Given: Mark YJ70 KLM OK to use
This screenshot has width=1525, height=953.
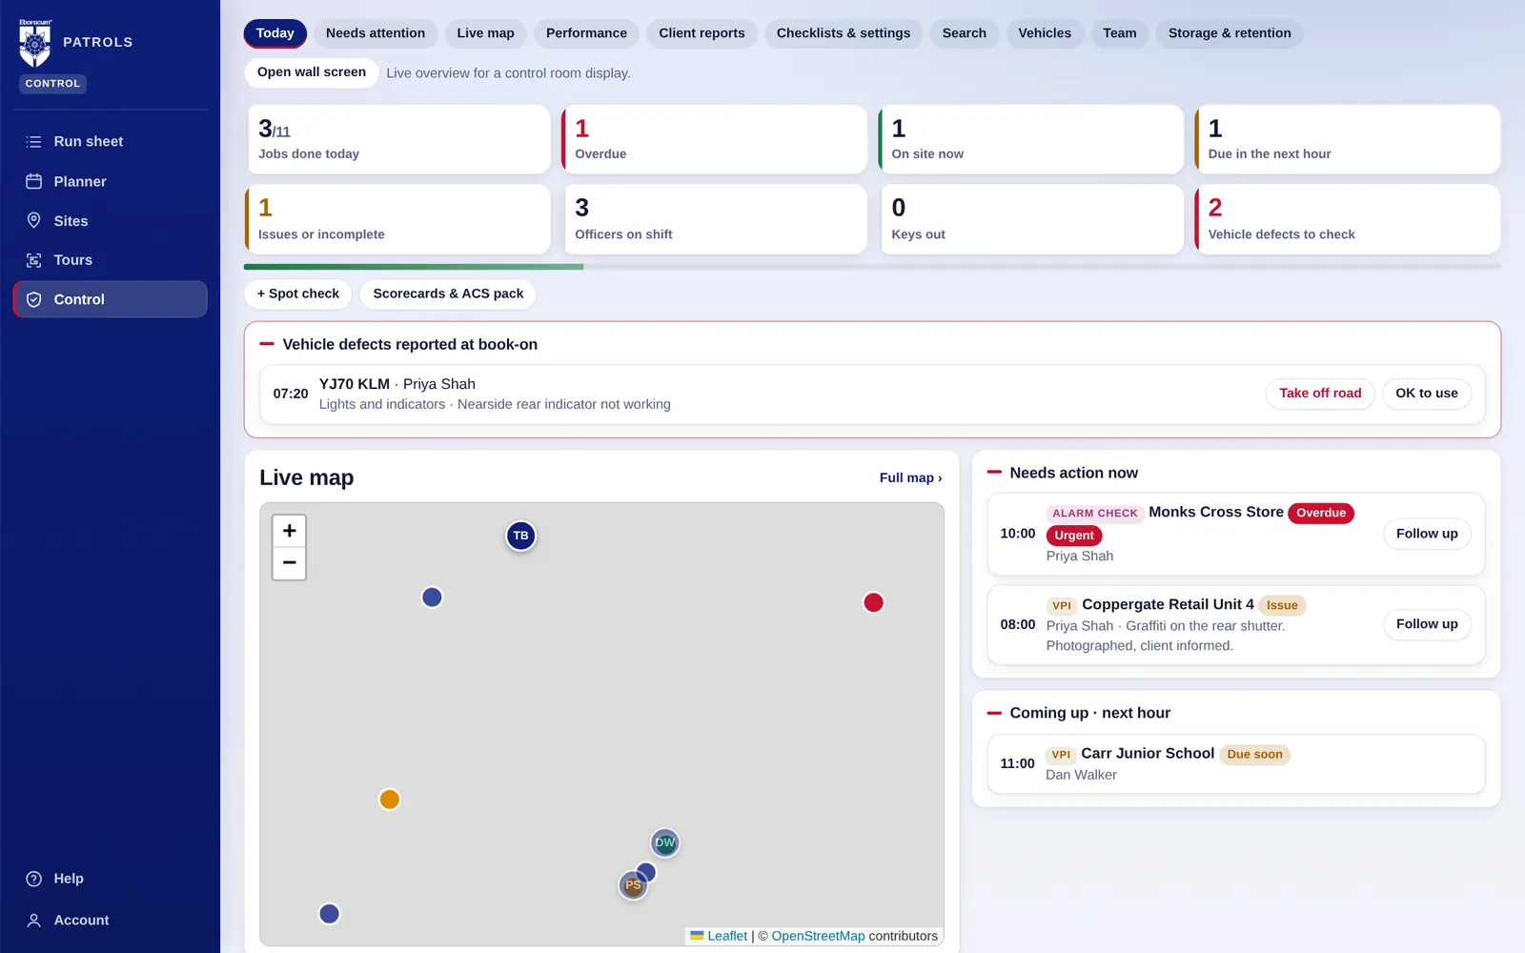Looking at the screenshot, I should click(1427, 394).
